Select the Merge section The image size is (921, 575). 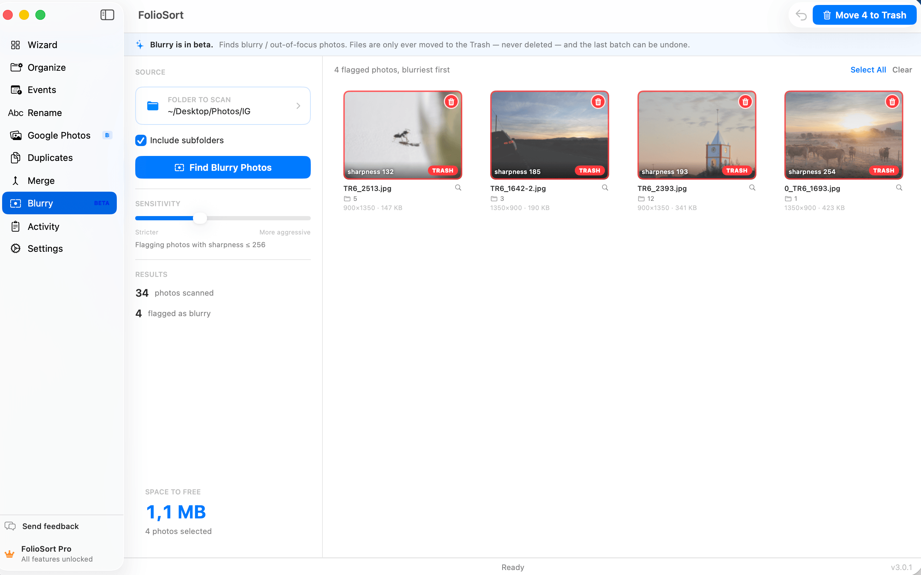click(59, 181)
